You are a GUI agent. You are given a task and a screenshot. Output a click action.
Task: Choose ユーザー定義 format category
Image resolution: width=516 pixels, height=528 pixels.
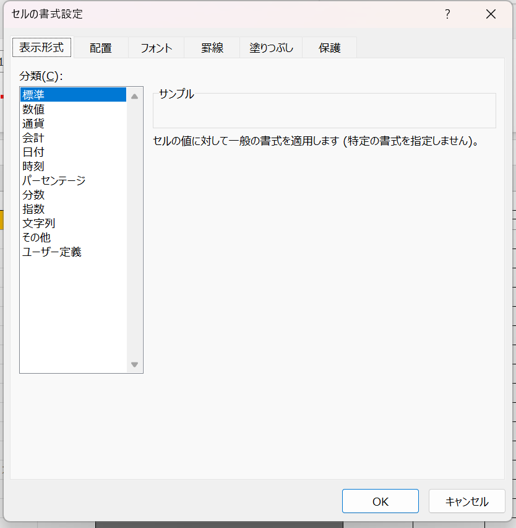52,252
